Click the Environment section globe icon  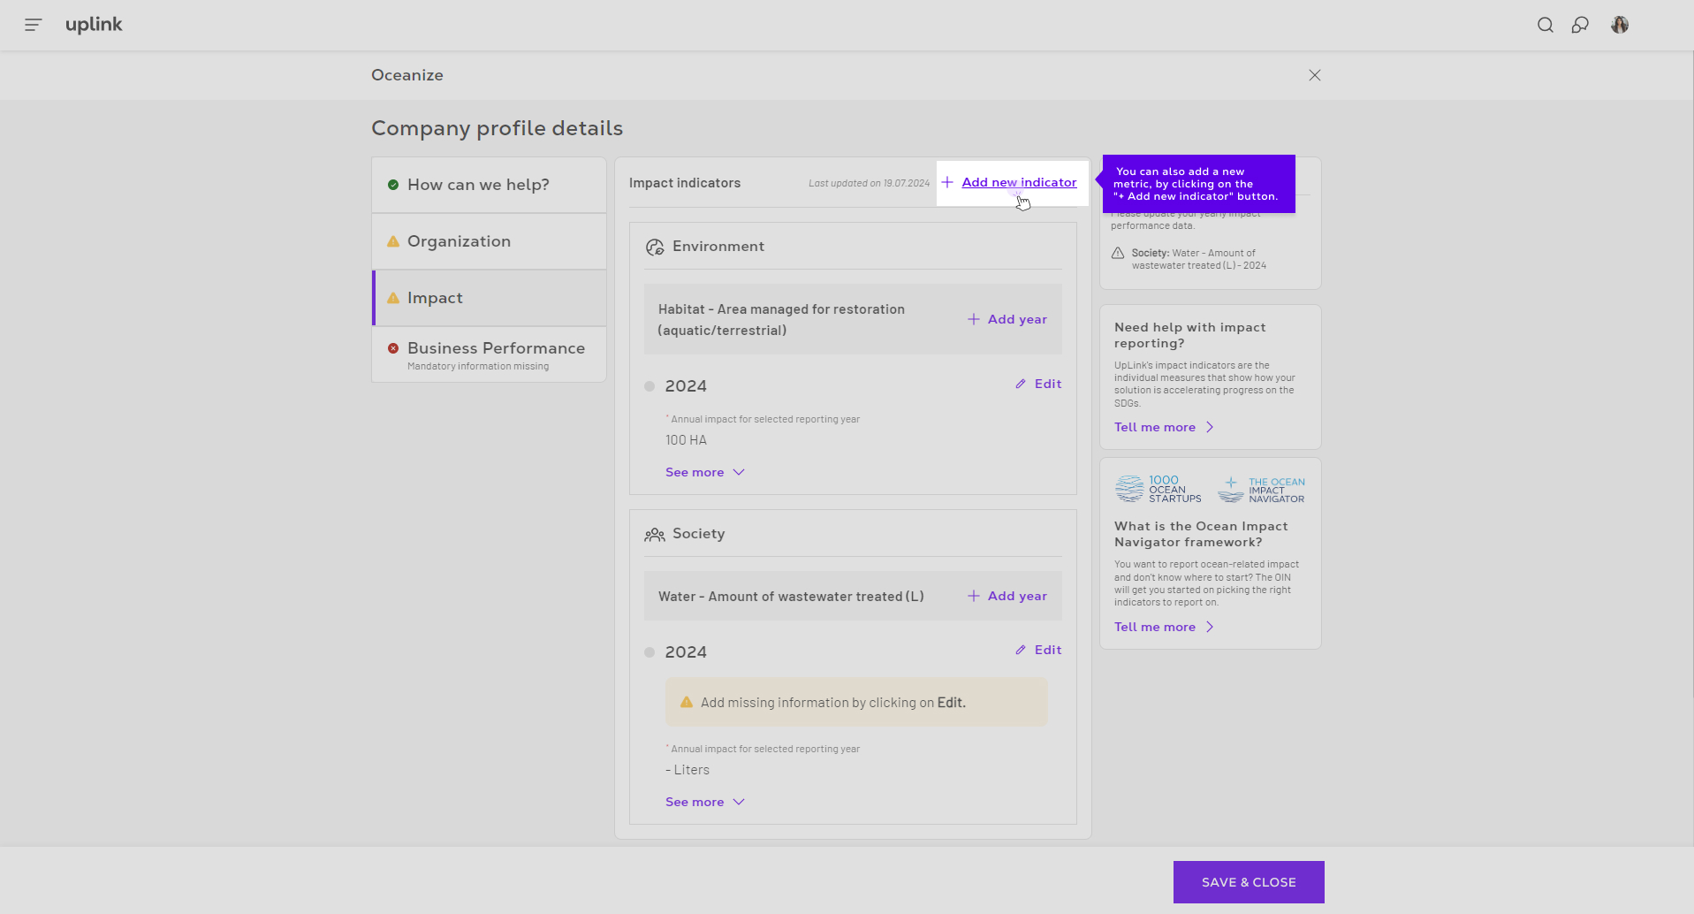pos(655,248)
